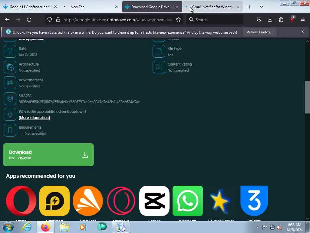Open a new browser tab with plus

pos(249,7)
